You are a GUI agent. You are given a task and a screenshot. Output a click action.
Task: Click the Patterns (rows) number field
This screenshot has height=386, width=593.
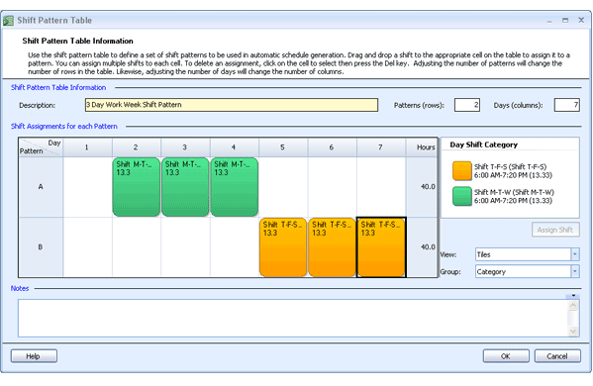tap(467, 105)
